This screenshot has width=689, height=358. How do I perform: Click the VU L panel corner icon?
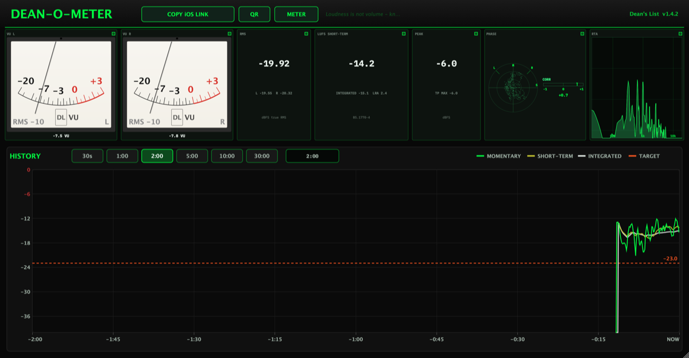[114, 34]
